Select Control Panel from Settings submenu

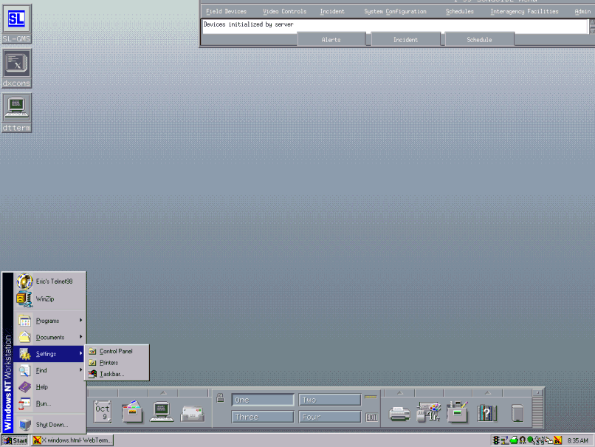tap(116, 351)
